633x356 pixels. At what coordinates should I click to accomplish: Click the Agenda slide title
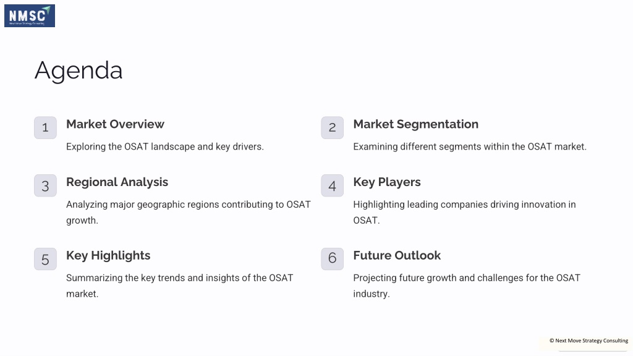79,71
